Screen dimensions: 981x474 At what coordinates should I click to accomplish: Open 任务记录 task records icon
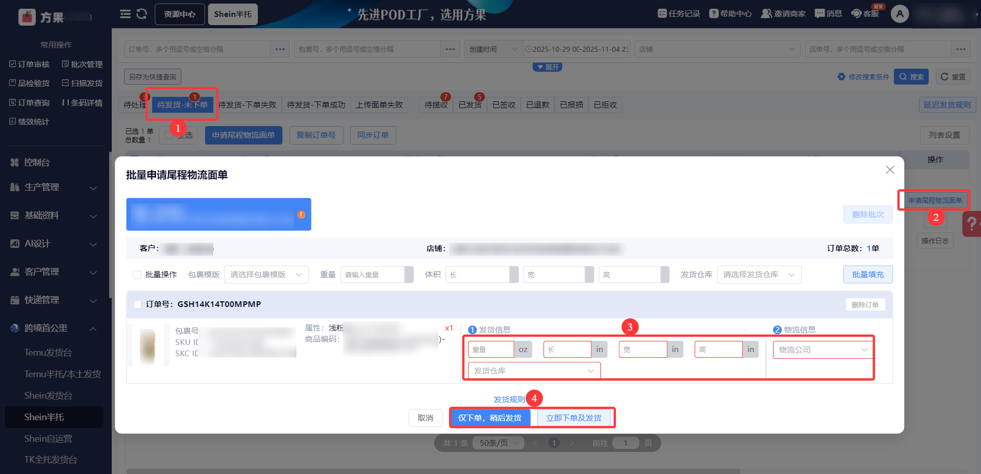point(679,14)
